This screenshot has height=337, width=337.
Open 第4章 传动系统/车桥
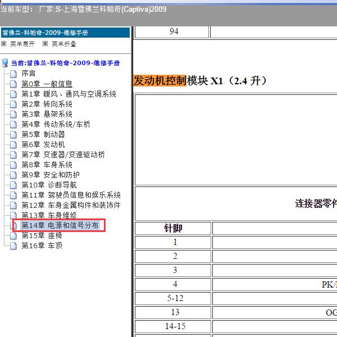coord(56,124)
